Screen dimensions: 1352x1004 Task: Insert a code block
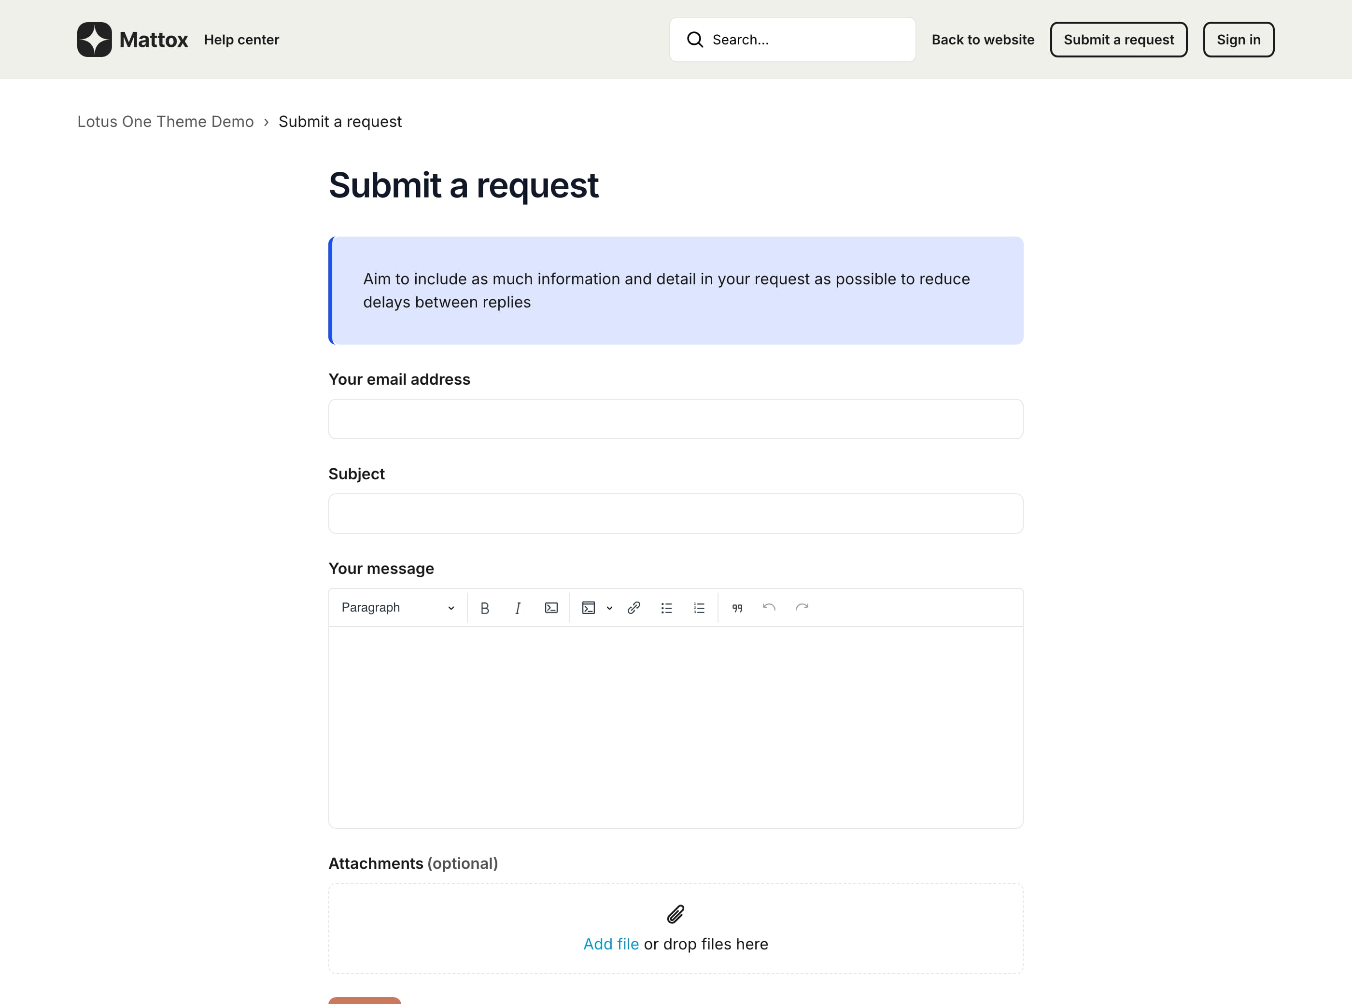click(588, 608)
